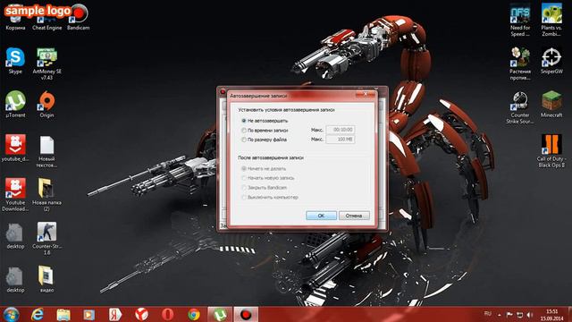The width and height of the screenshot is (572, 322).
Task: Open Yandex taskbar icon
Action: click(115, 314)
